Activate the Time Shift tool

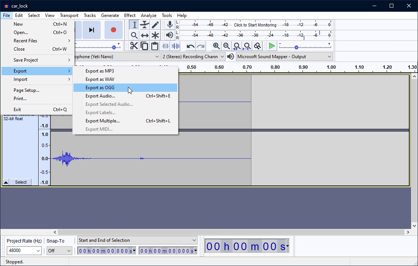145,36
